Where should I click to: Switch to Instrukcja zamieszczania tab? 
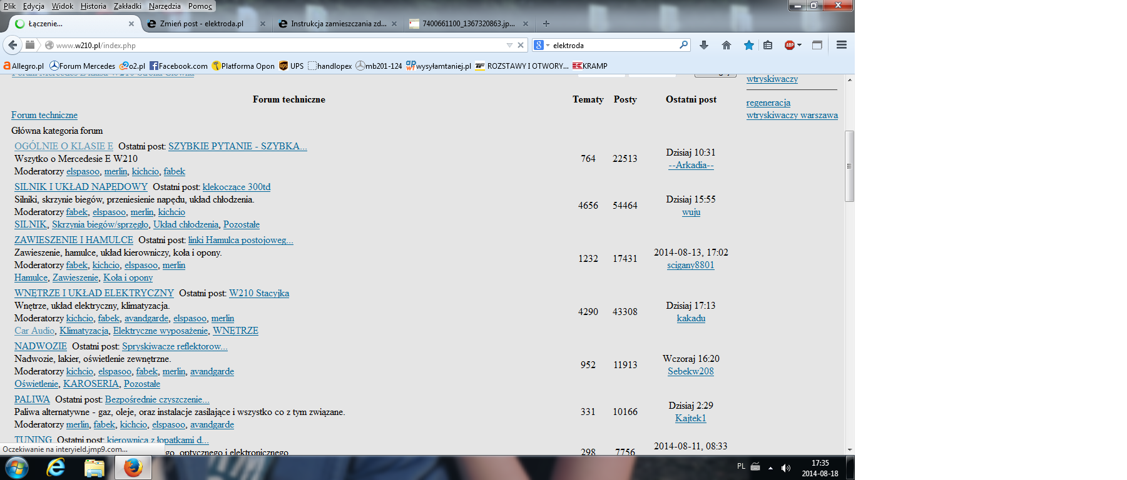(x=339, y=24)
